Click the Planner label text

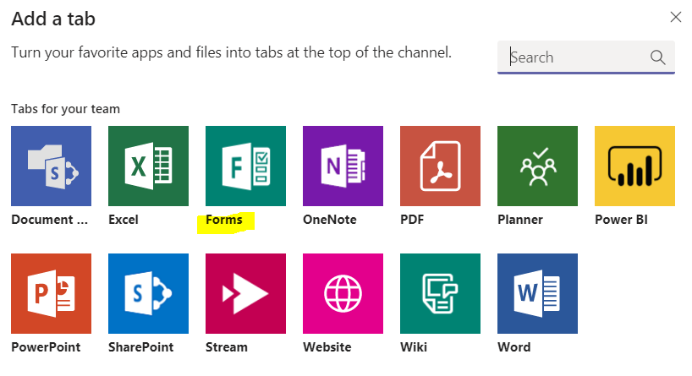pos(520,220)
